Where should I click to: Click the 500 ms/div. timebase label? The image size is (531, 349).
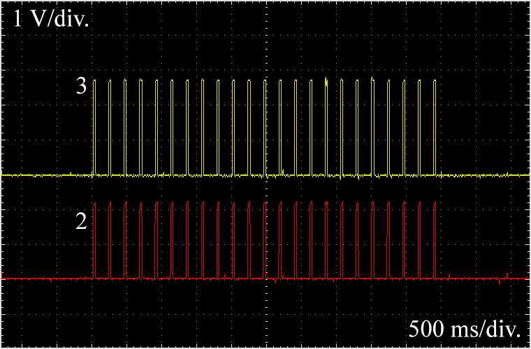(x=466, y=329)
